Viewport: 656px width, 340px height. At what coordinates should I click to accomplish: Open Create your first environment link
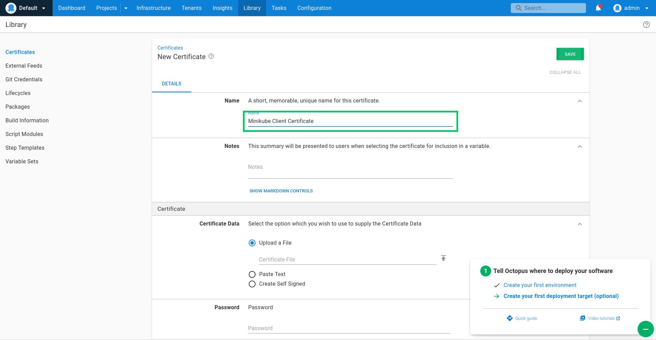click(540, 285)
